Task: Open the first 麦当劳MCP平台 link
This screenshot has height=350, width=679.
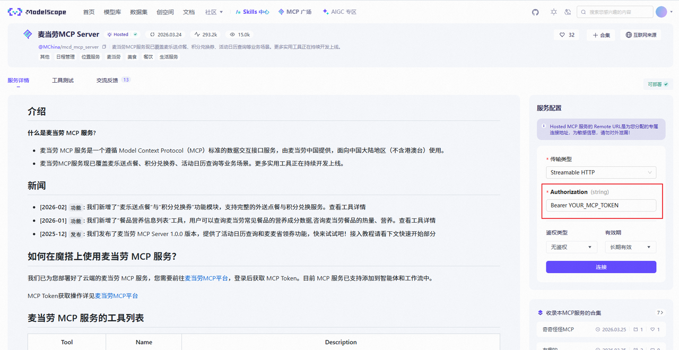Action: click(x=206, y=278)
